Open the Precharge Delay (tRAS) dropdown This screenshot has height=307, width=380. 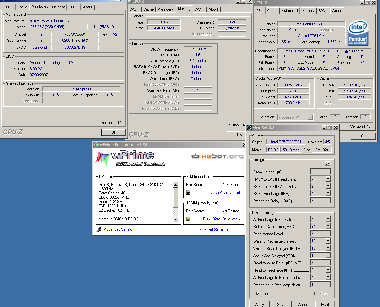click(328, 201)
